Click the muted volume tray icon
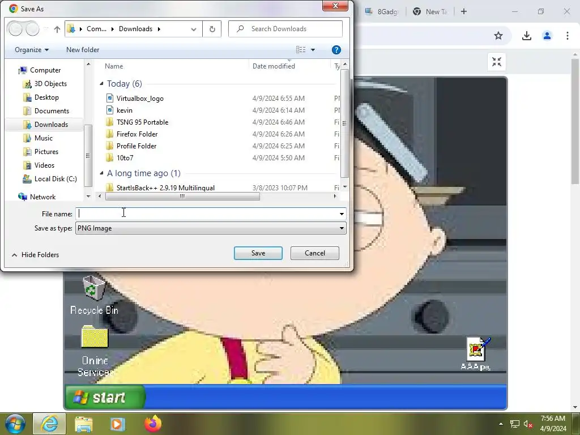The width and height of the screenshot is (580, 435). 528,424
